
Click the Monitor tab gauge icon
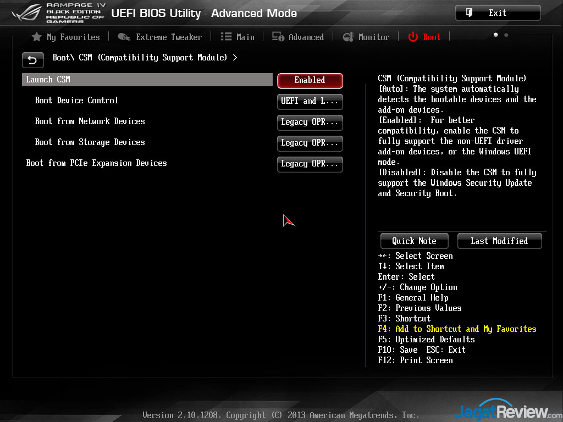(x=348, y=37)
